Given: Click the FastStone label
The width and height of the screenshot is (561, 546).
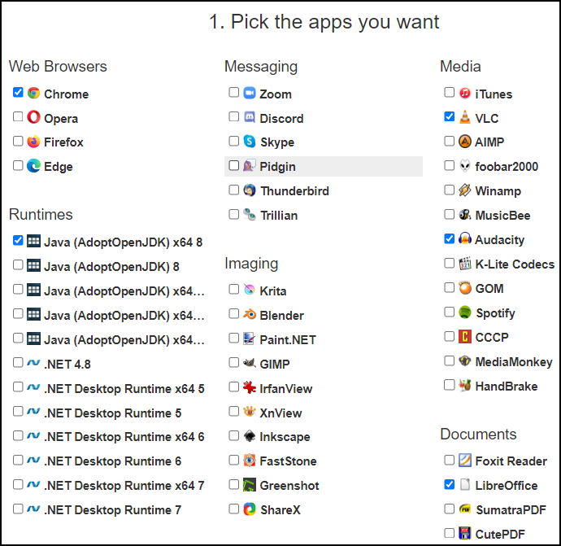Looking at the screenshot, I should click(288, 461).
